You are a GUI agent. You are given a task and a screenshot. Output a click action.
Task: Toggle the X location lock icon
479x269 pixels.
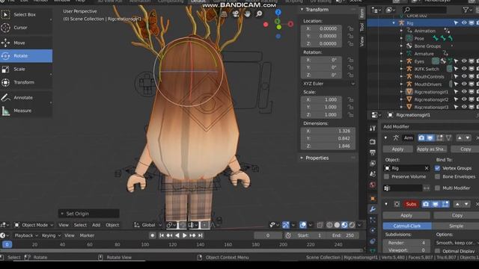click(350, 28)
